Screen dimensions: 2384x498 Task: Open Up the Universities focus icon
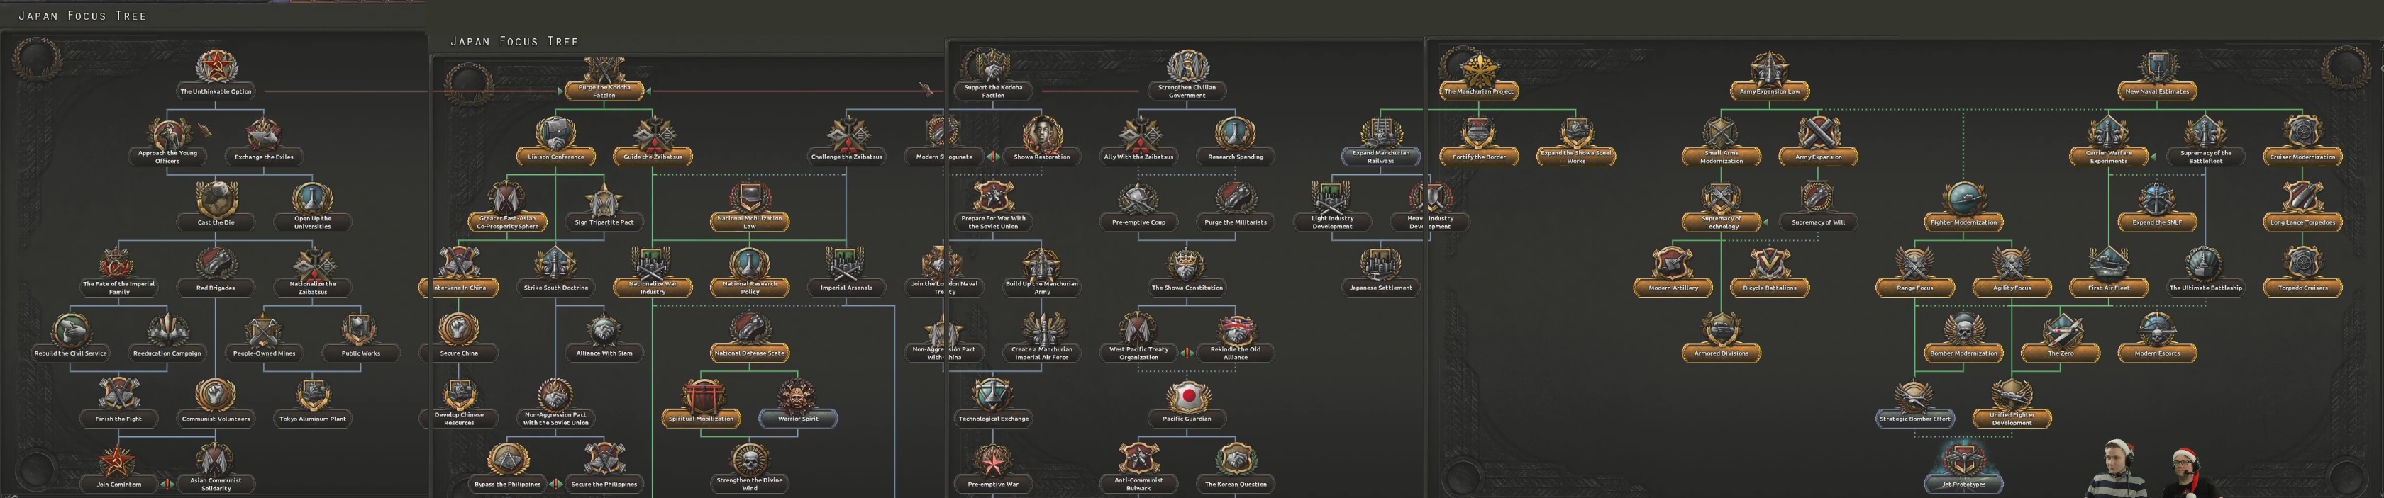tap(313, 198)
